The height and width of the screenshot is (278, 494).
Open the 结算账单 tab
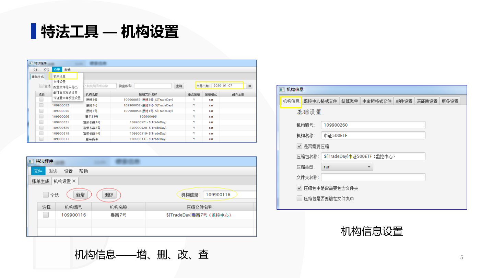coord(350,101)
